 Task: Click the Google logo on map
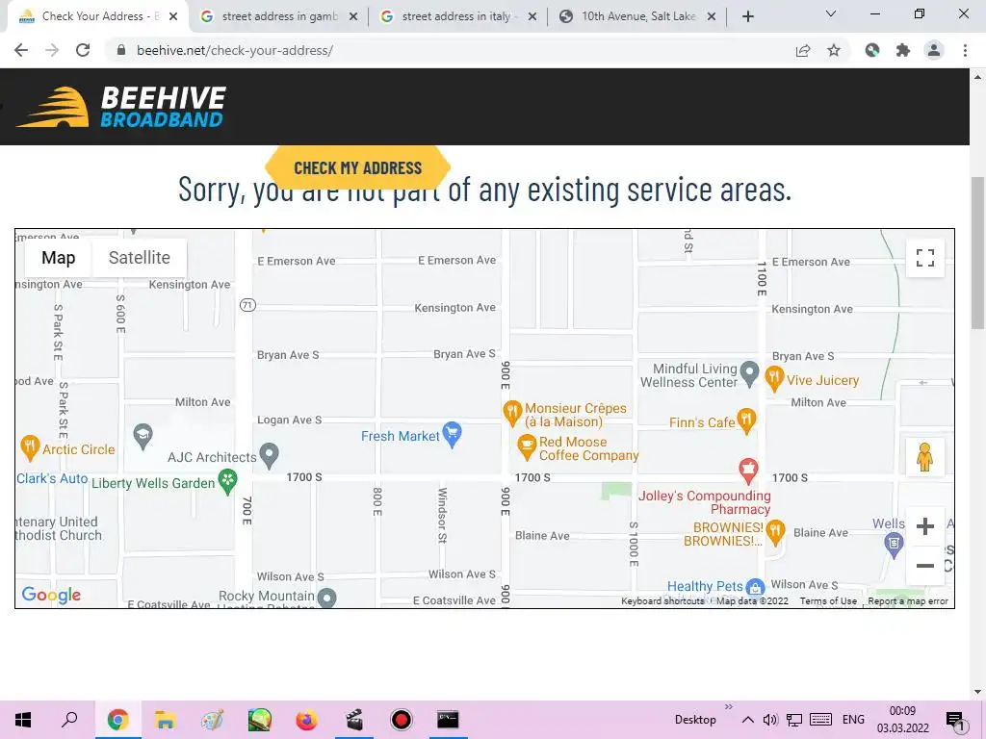(x=51, y=595)
